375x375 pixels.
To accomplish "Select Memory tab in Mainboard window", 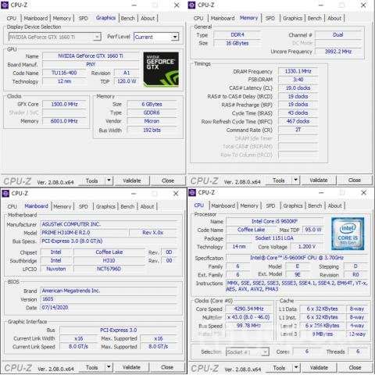I will point(62,206).
